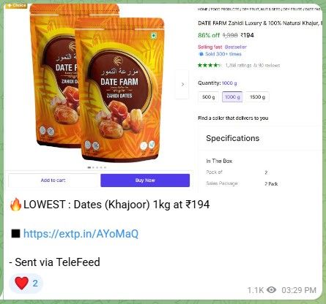326x304 pixels.
Task: Click the Sold 300+ times bag icon
Action: (201, 54)
